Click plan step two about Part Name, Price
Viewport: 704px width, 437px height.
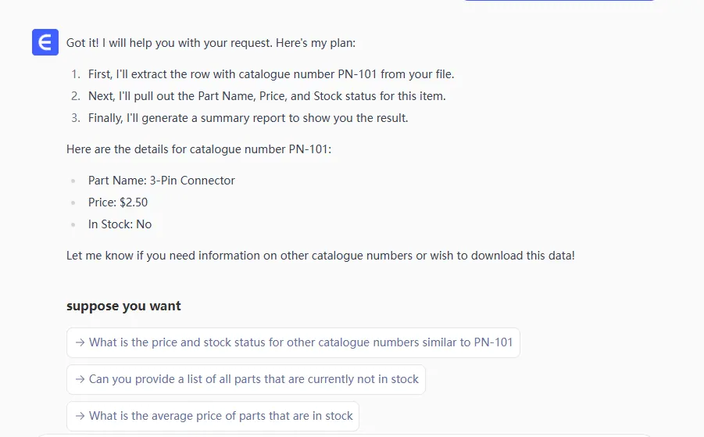pyautogui.click(x=266, y=96)
